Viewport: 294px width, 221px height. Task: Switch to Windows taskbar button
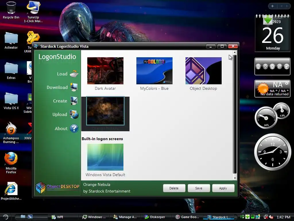94,217
